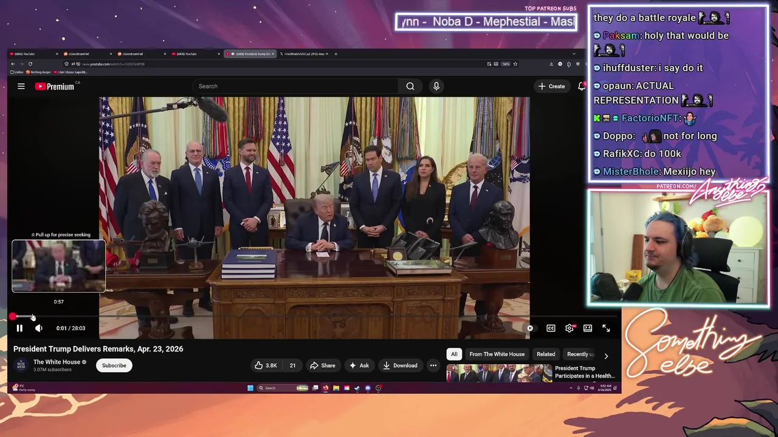Click the '0:01 / 28:03' time display
778x437 pixels.
(x=71, y=328)
